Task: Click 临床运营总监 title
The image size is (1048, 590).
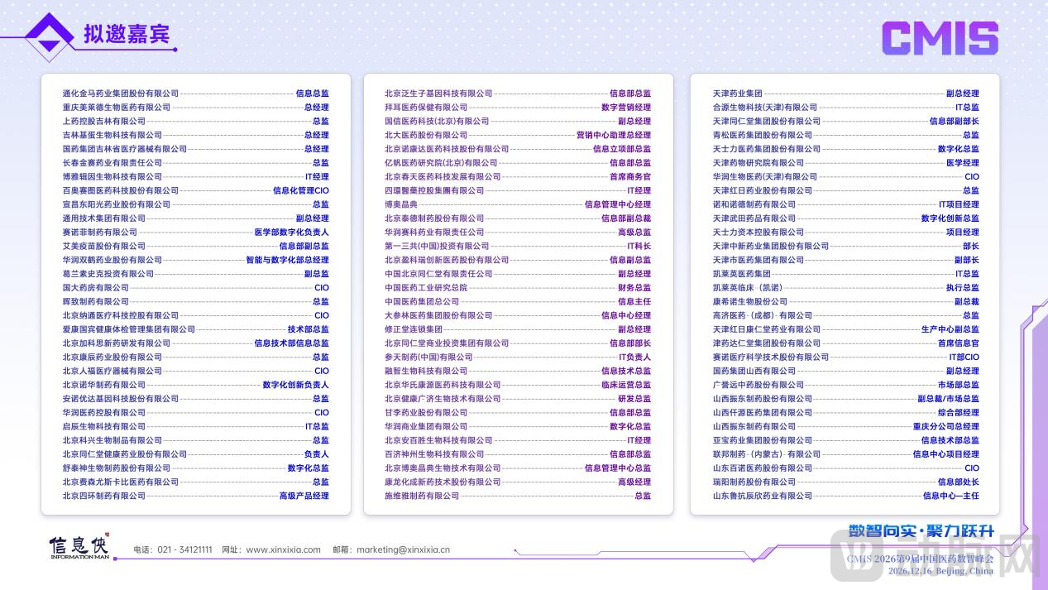Action: pyautogui.click(x=626, y=385)
